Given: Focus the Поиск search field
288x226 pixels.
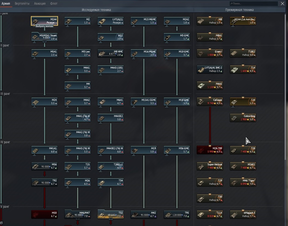Looking at the screenshot, I should pos(254,4).
